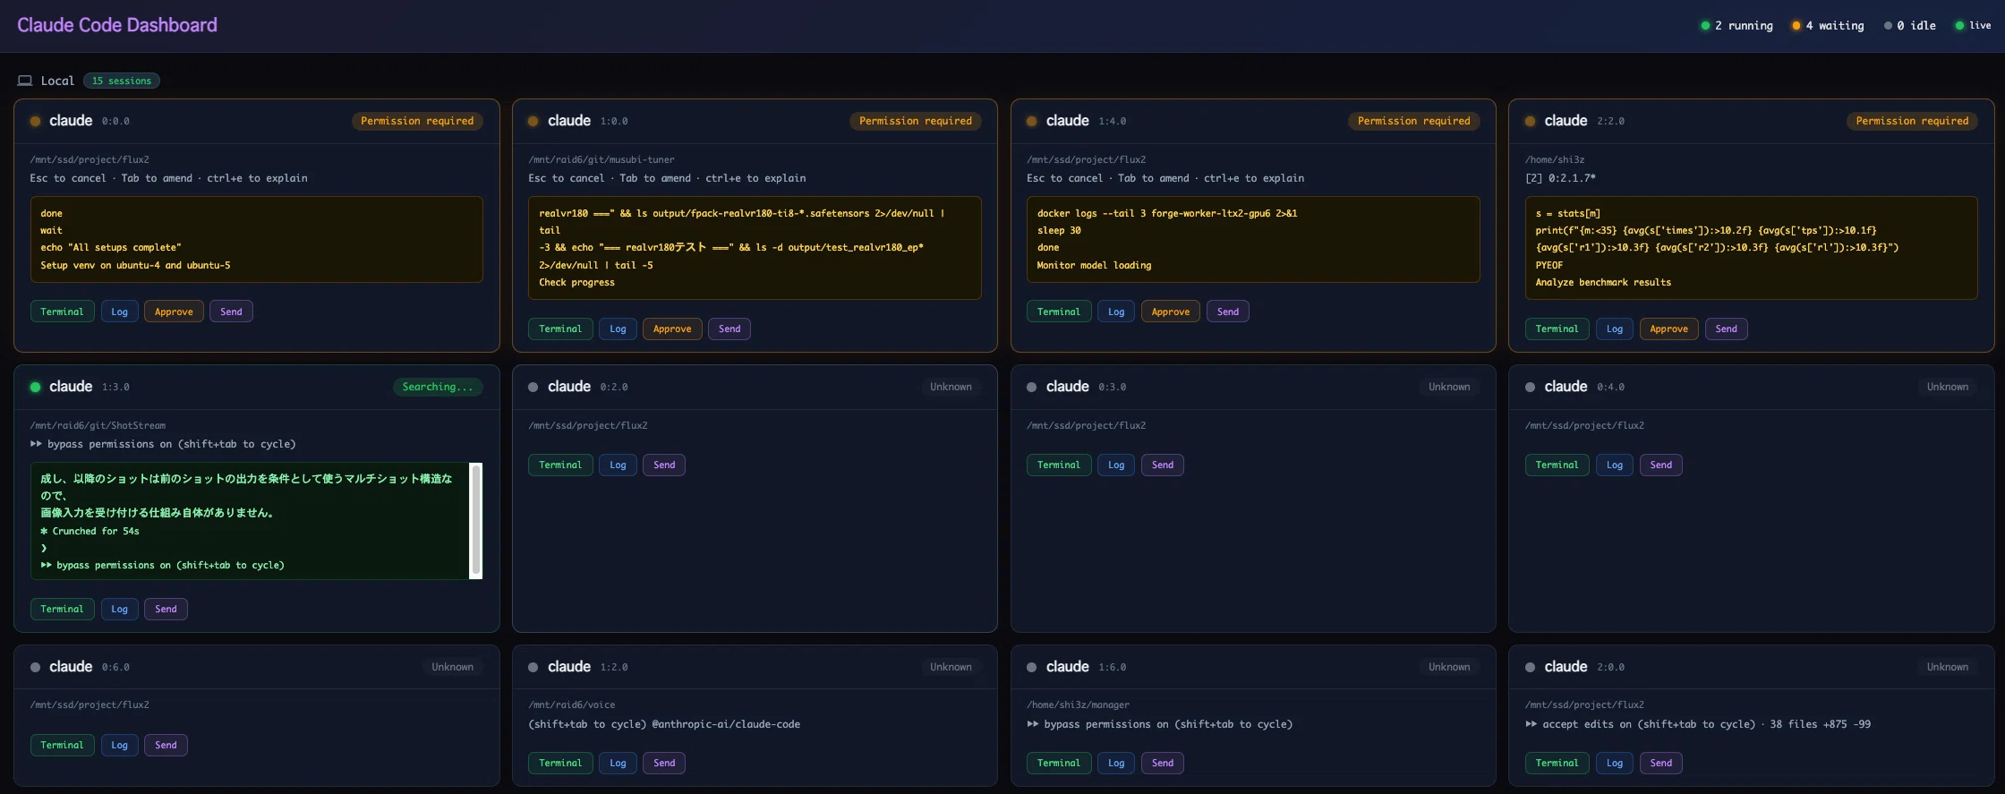Click gray status dot of session 1:2.0

533,667
